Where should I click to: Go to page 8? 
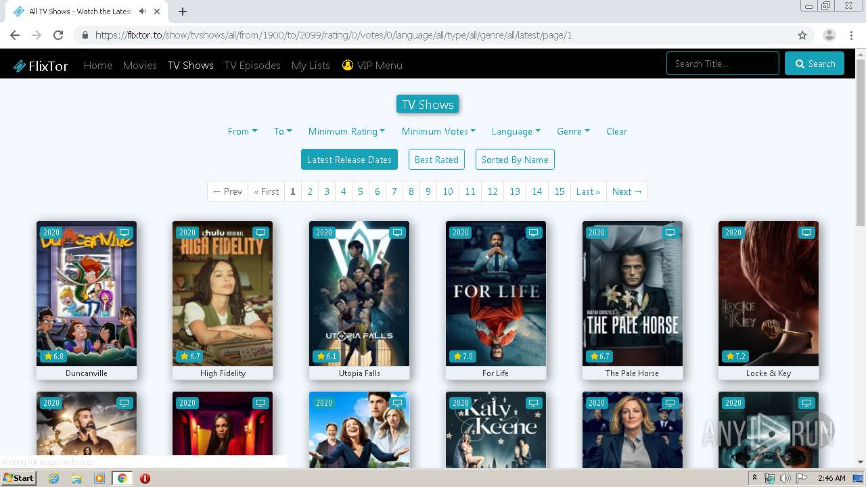click(411, 191)
